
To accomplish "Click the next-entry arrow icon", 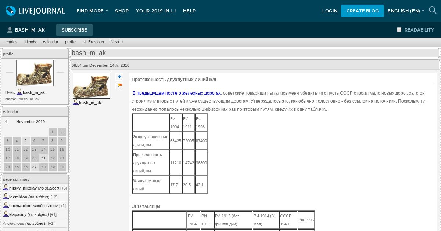I will tap(123, 42).
